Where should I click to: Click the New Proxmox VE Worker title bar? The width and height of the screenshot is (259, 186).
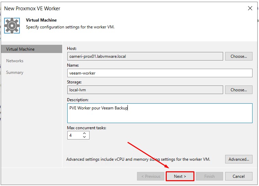(103, 8)
